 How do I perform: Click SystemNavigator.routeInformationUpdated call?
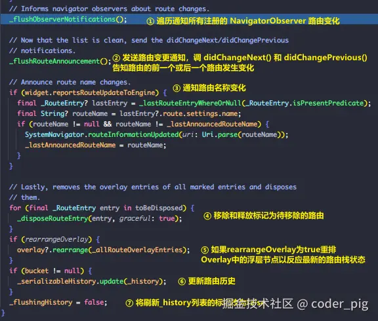tap(102, 134)
